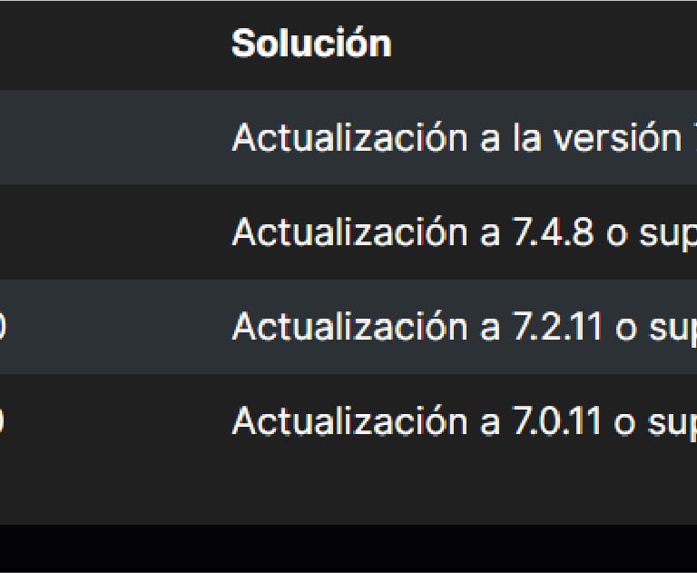The width and height of the screenshot is (697, 573).
Task: Click 'Actualización' in the 7.2.11 row
Action: pyautogui.click(x=347, y=327)
